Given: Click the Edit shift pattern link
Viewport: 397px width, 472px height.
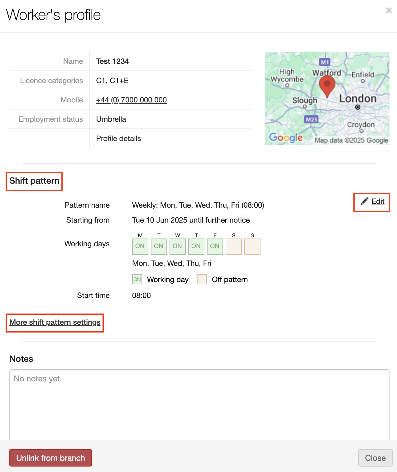Looking at the screenshot, I should [x=378, y=201].
